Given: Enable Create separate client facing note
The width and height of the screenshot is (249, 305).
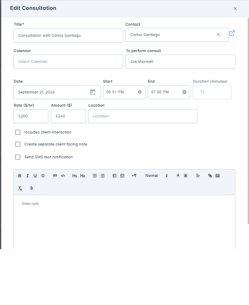Looking at the screenshot, I should pos(18,144).
